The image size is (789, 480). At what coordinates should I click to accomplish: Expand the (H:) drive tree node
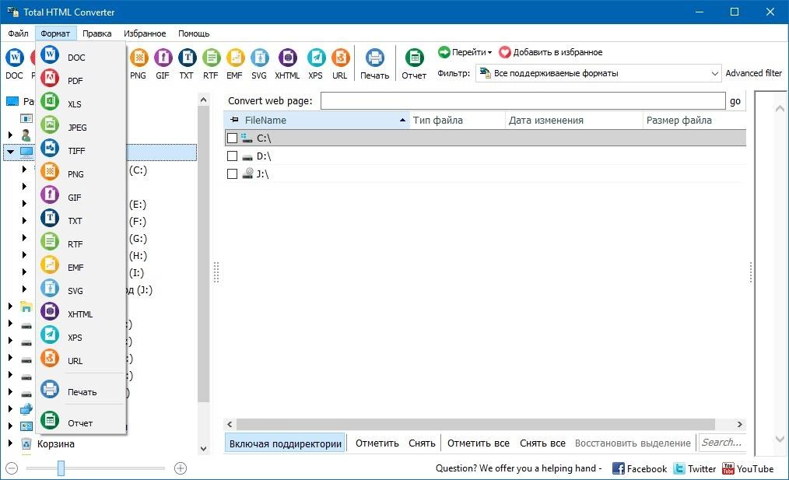24,255
